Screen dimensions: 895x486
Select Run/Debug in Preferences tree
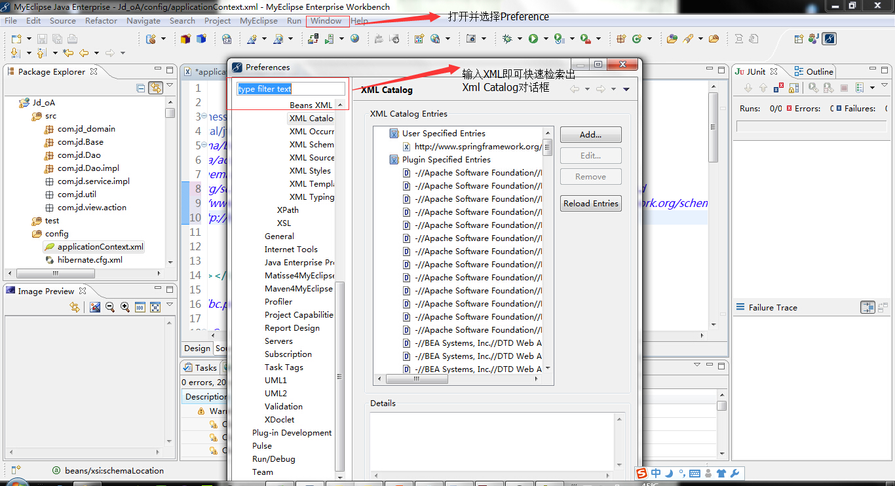tap(274, 459)
